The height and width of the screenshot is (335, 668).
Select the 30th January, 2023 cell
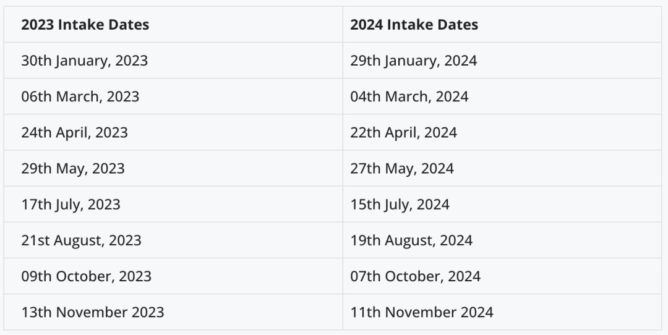tap(84, 61)
